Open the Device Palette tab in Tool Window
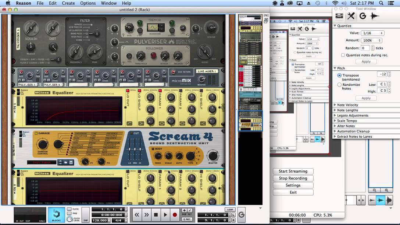The height and width of the screenshot is (225, 400). pos(339,16)
